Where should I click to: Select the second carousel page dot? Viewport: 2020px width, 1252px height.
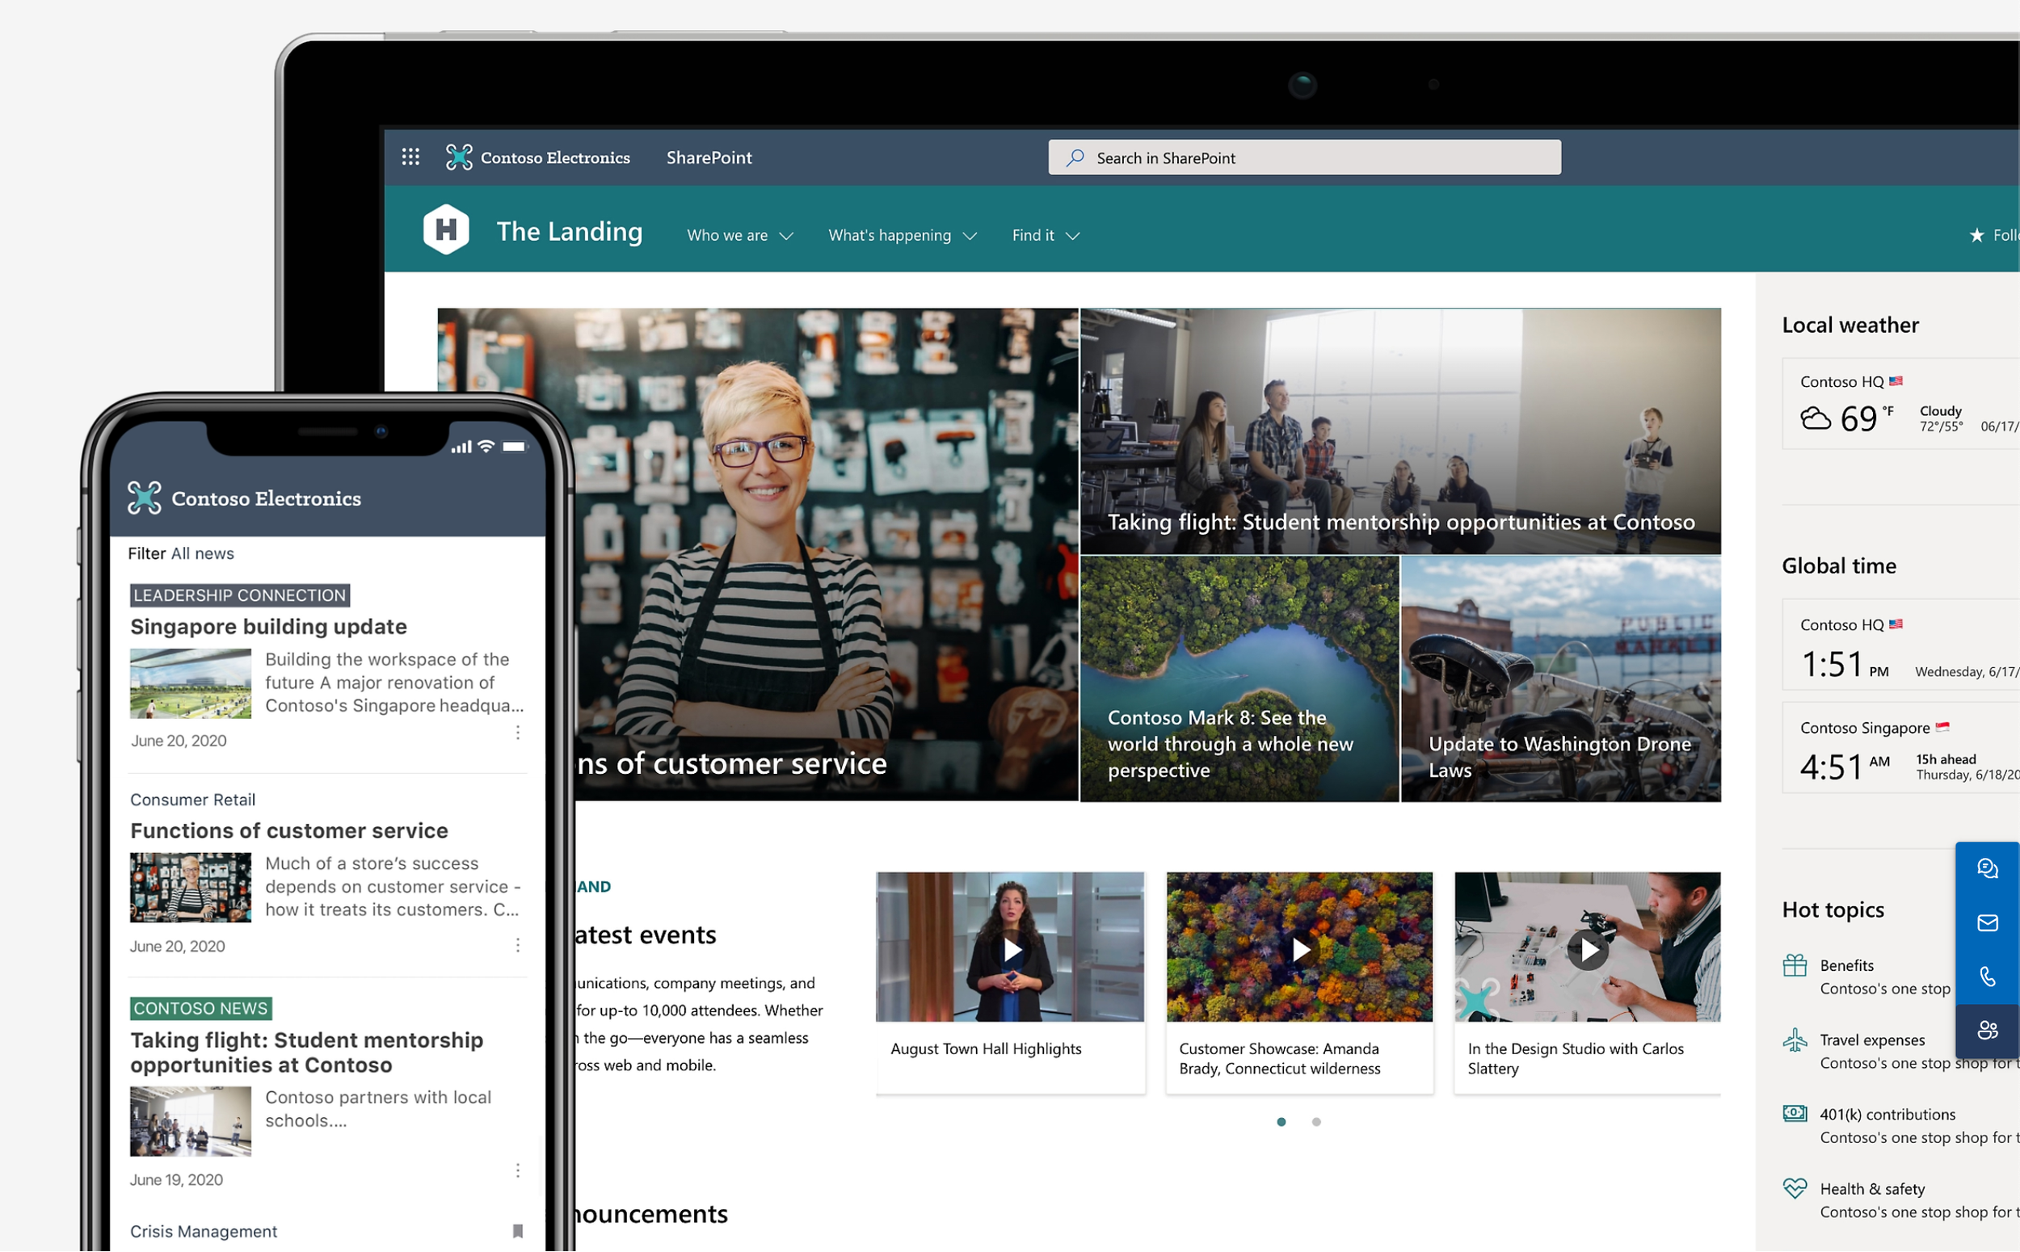(1316, 1122)
